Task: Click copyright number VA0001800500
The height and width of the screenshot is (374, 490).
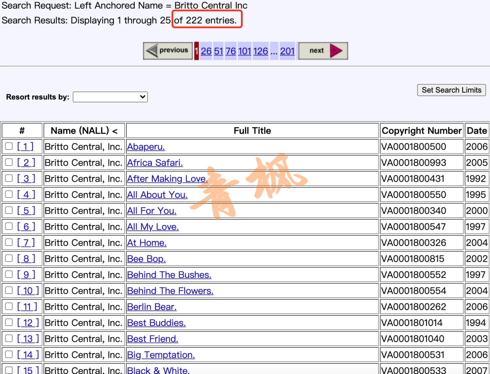Action: point(413,147)
